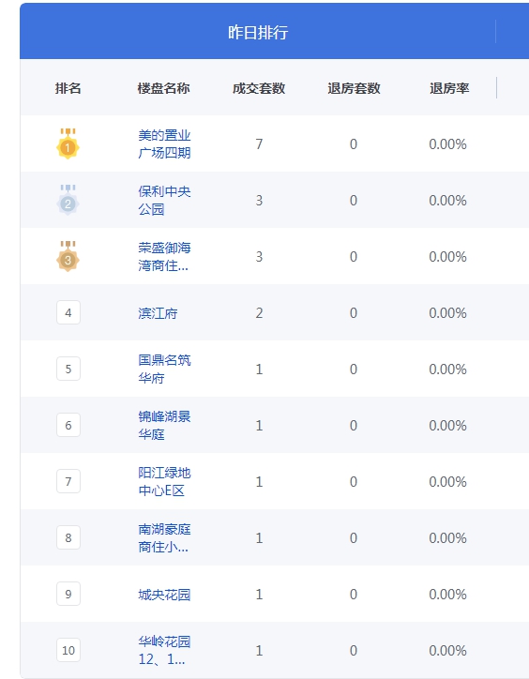
Task: Click the gold rank 1 medal icon
Action: [x=68, y=143]
